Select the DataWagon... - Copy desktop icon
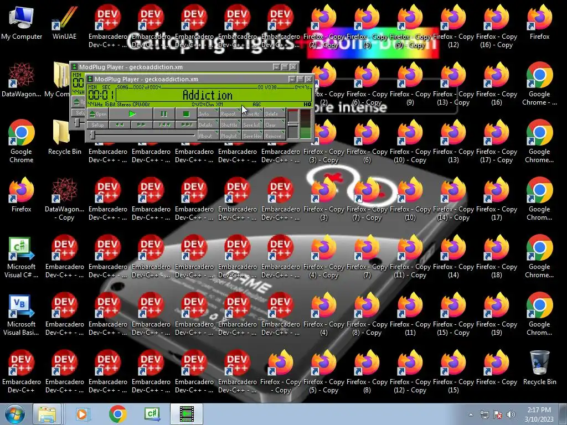567x425 pixels. tap(64, 199)
